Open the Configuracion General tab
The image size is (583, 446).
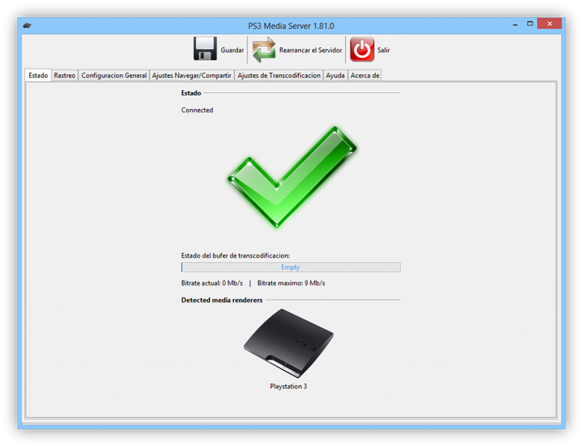[x=114, y=75]
